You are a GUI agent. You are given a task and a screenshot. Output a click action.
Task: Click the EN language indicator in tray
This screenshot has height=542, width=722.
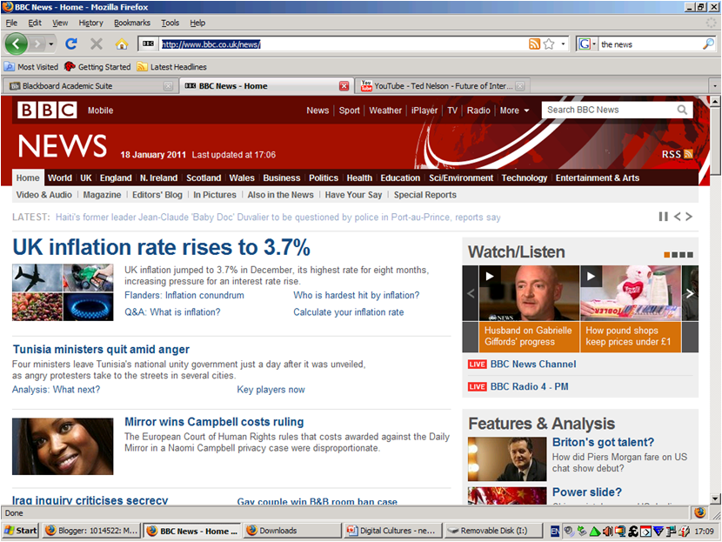point(555,531)
